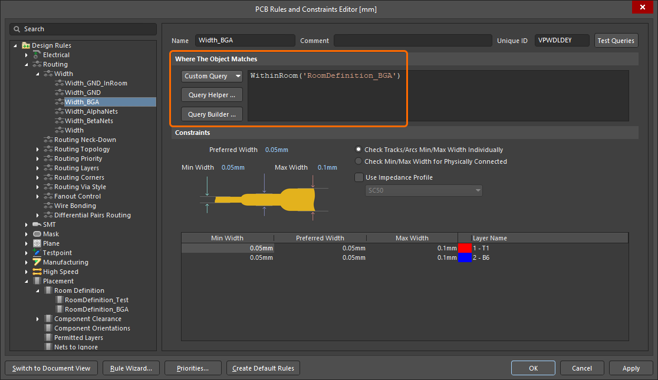Click the empty Comment field

tap(413, 40)
